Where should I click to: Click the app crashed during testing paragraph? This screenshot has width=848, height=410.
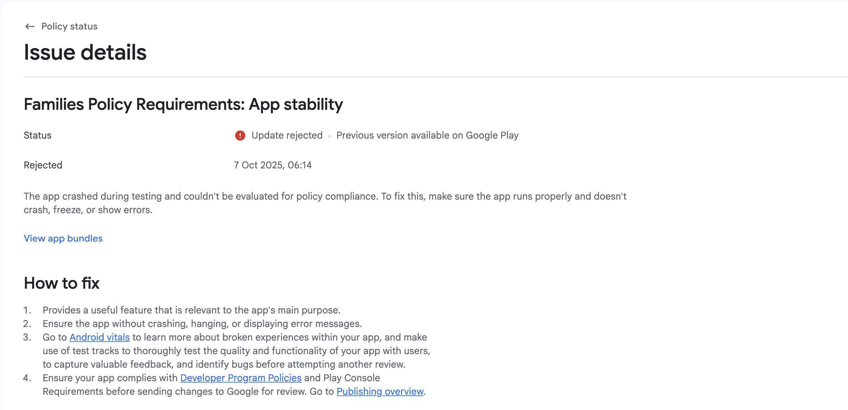(324, 197)
